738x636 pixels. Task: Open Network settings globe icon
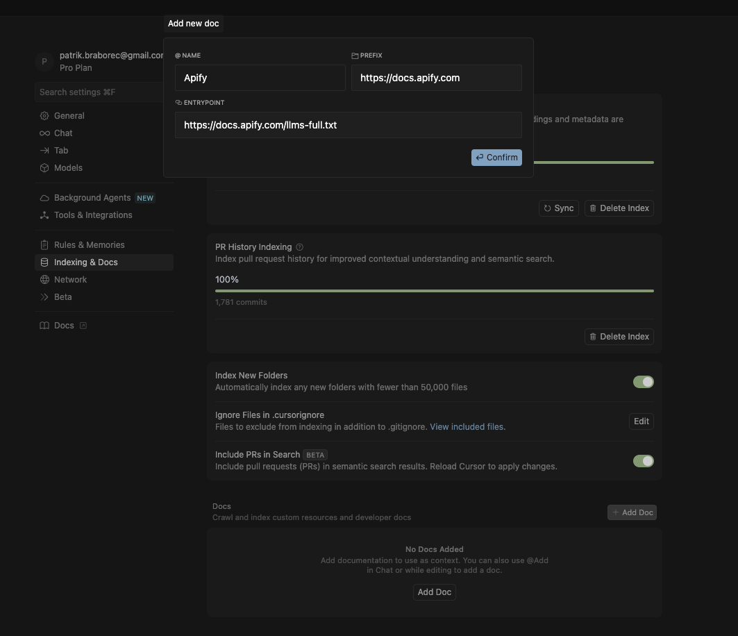44,280
